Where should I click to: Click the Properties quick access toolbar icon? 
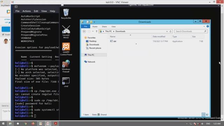click(87, 22)
